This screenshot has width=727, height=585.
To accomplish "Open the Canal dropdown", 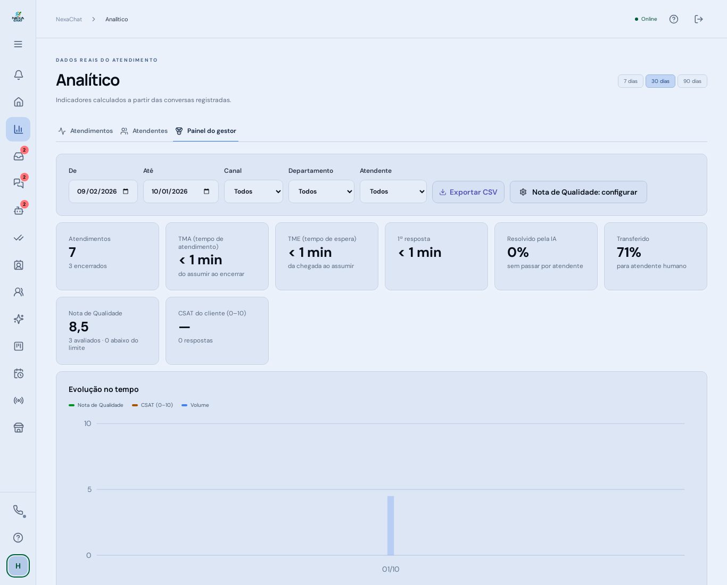I will 253,191.
